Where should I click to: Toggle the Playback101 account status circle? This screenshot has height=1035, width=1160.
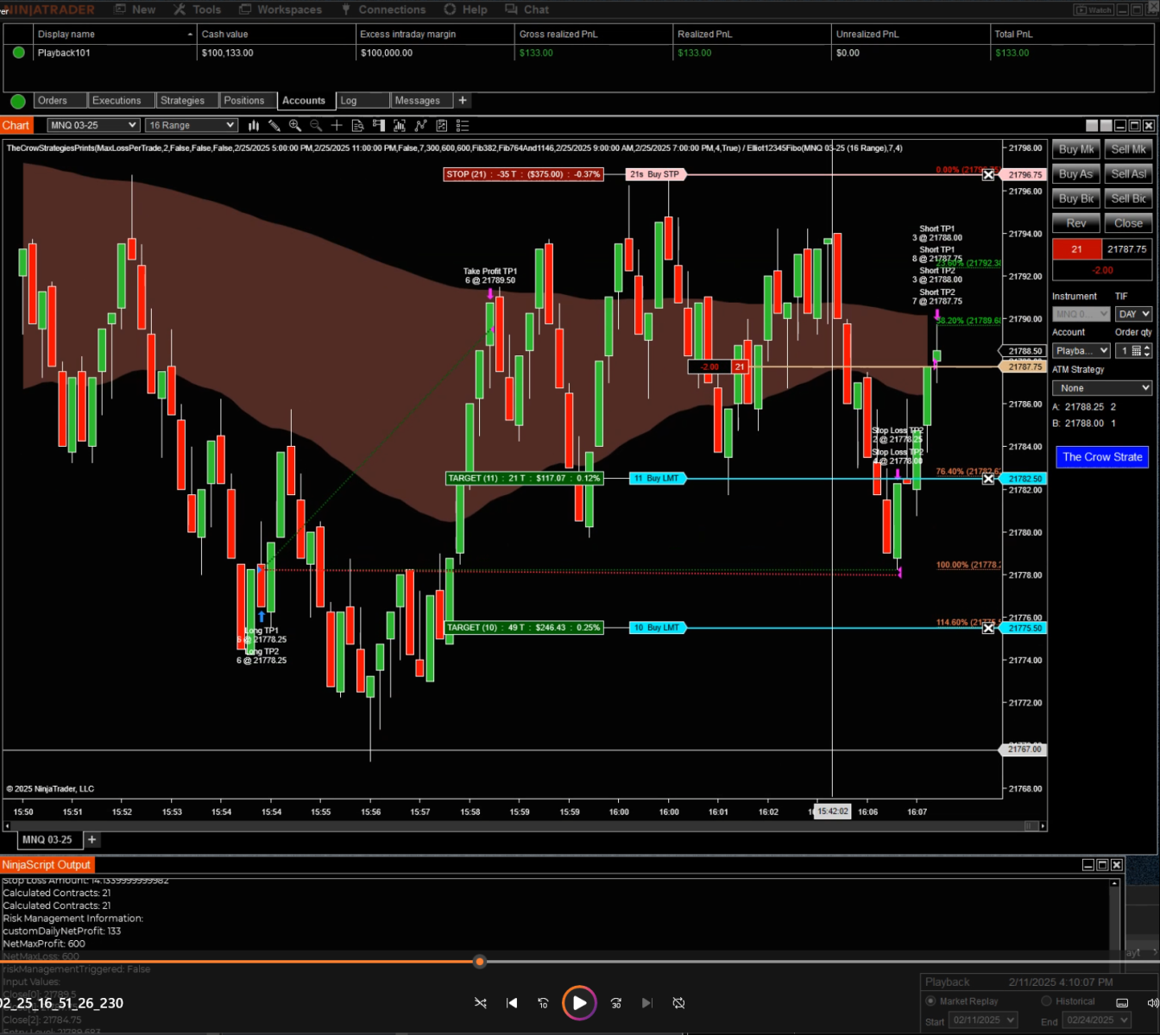pos(18,53)
